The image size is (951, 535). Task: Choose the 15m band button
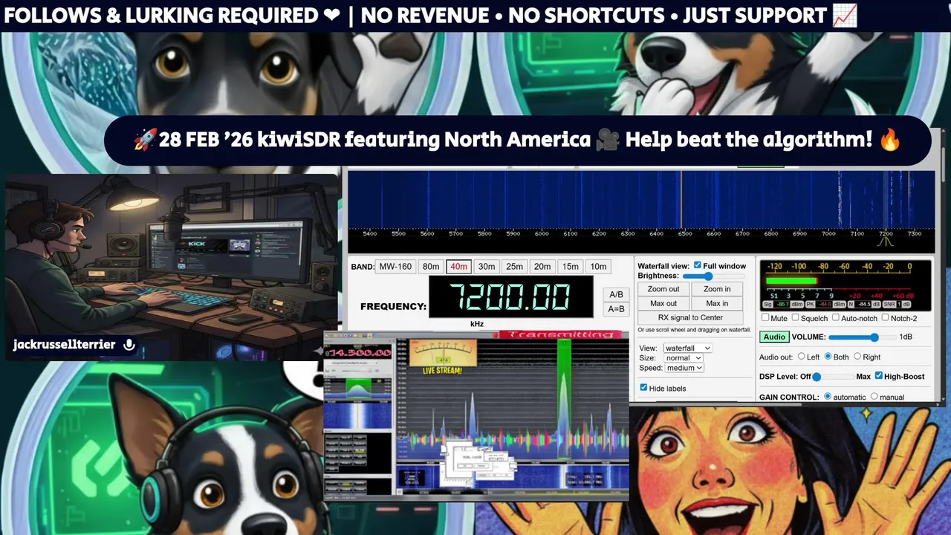(570, 266)
